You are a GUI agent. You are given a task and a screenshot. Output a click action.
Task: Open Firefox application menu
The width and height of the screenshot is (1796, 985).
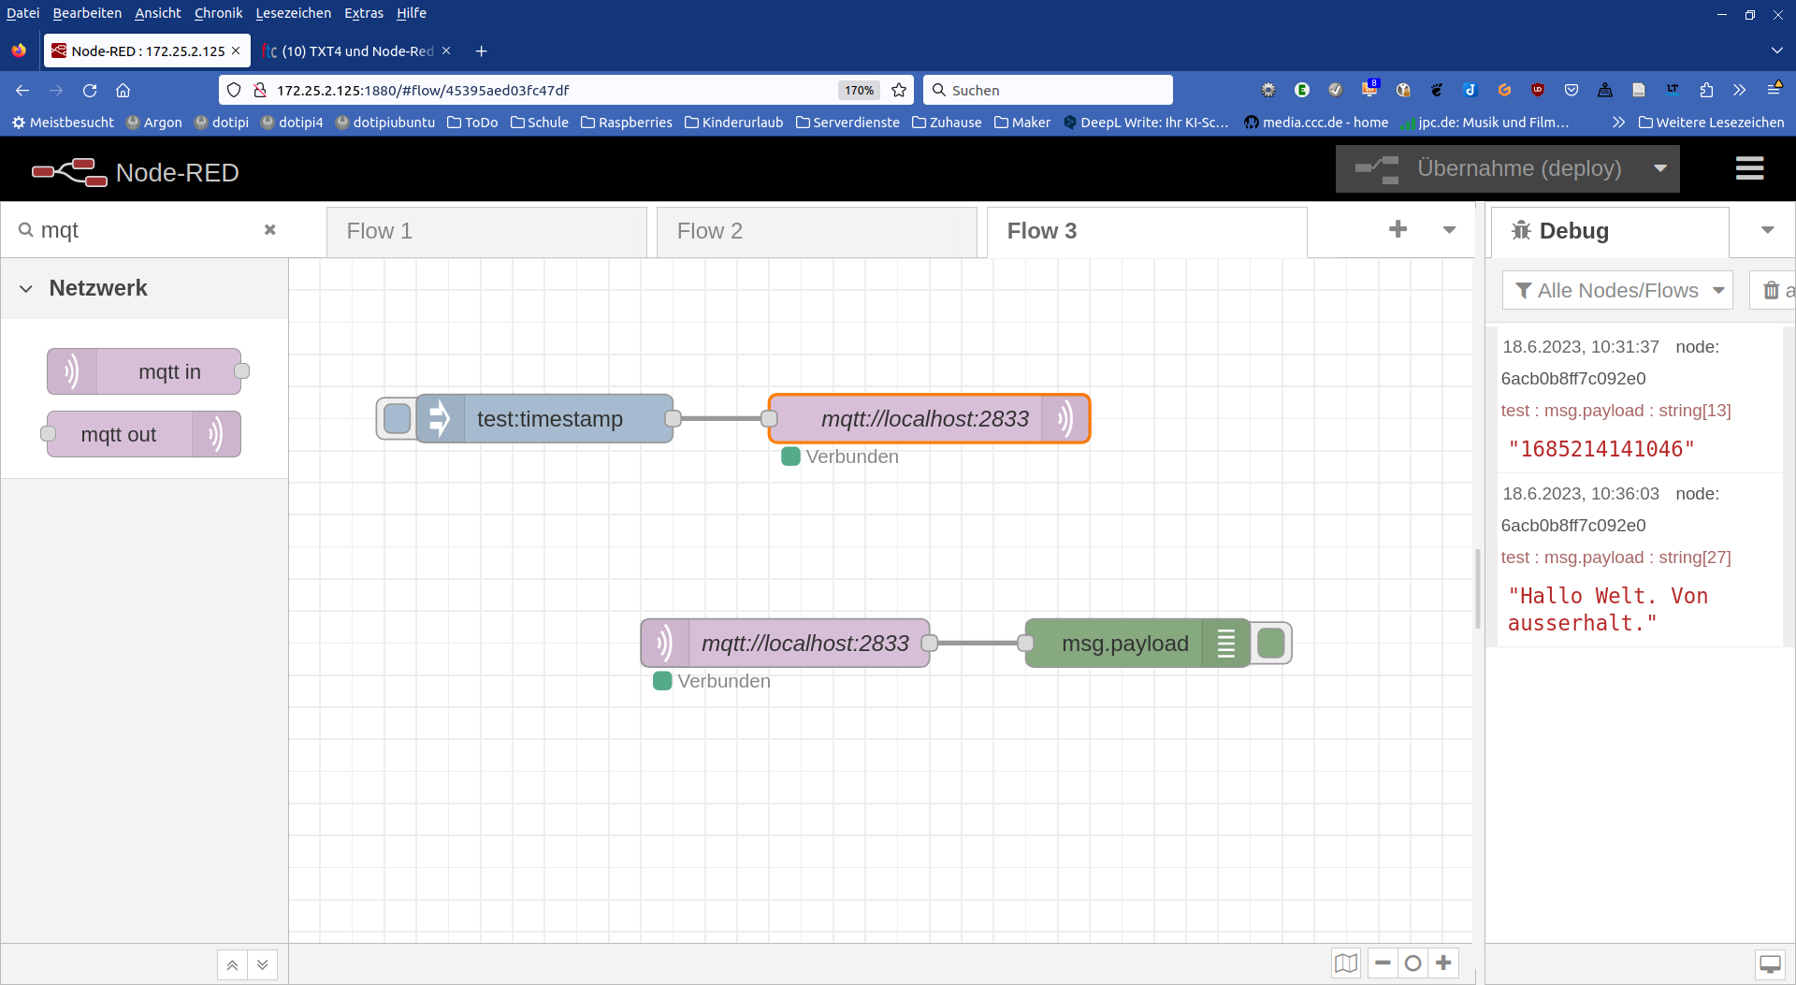1774,90
